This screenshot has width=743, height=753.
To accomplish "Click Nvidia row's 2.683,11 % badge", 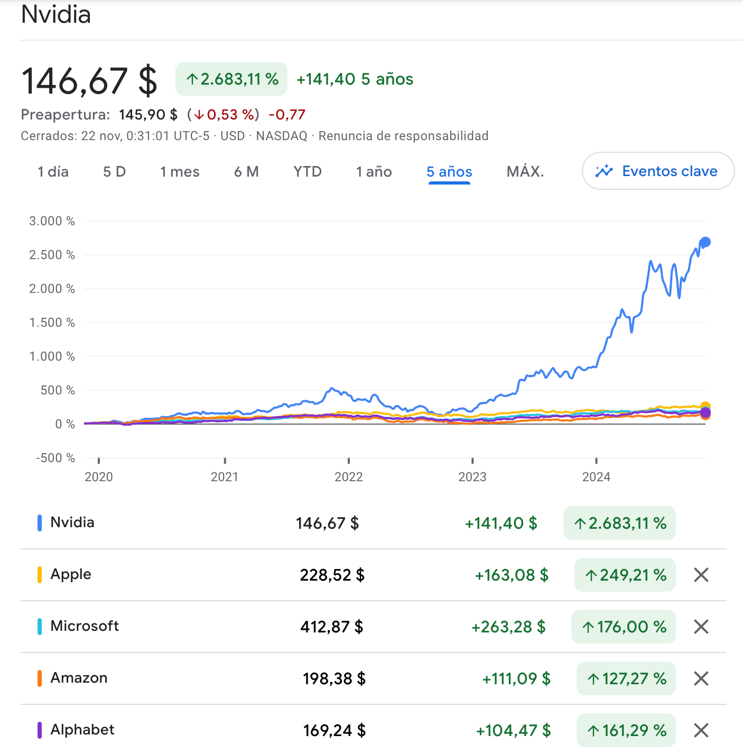I will click(619, 523).
